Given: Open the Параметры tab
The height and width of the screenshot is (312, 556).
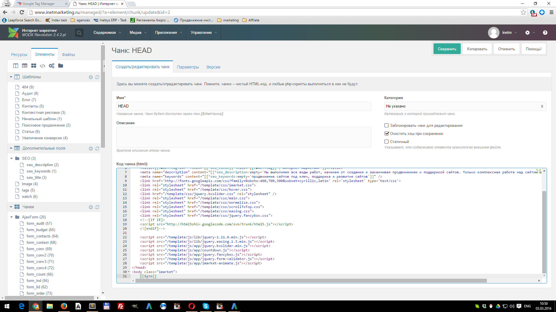Looking at the screenshot, I should click(188, 67).
